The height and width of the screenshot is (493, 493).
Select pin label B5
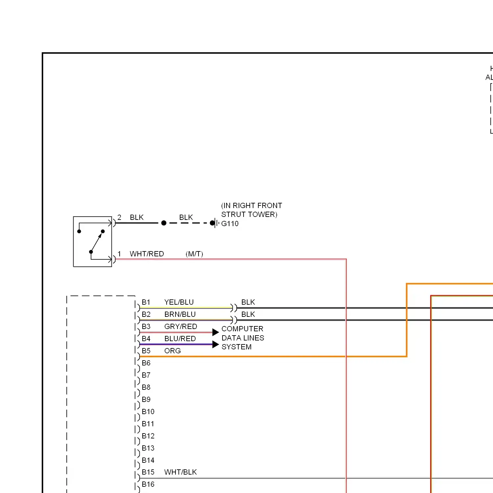[x=146, y=351]
